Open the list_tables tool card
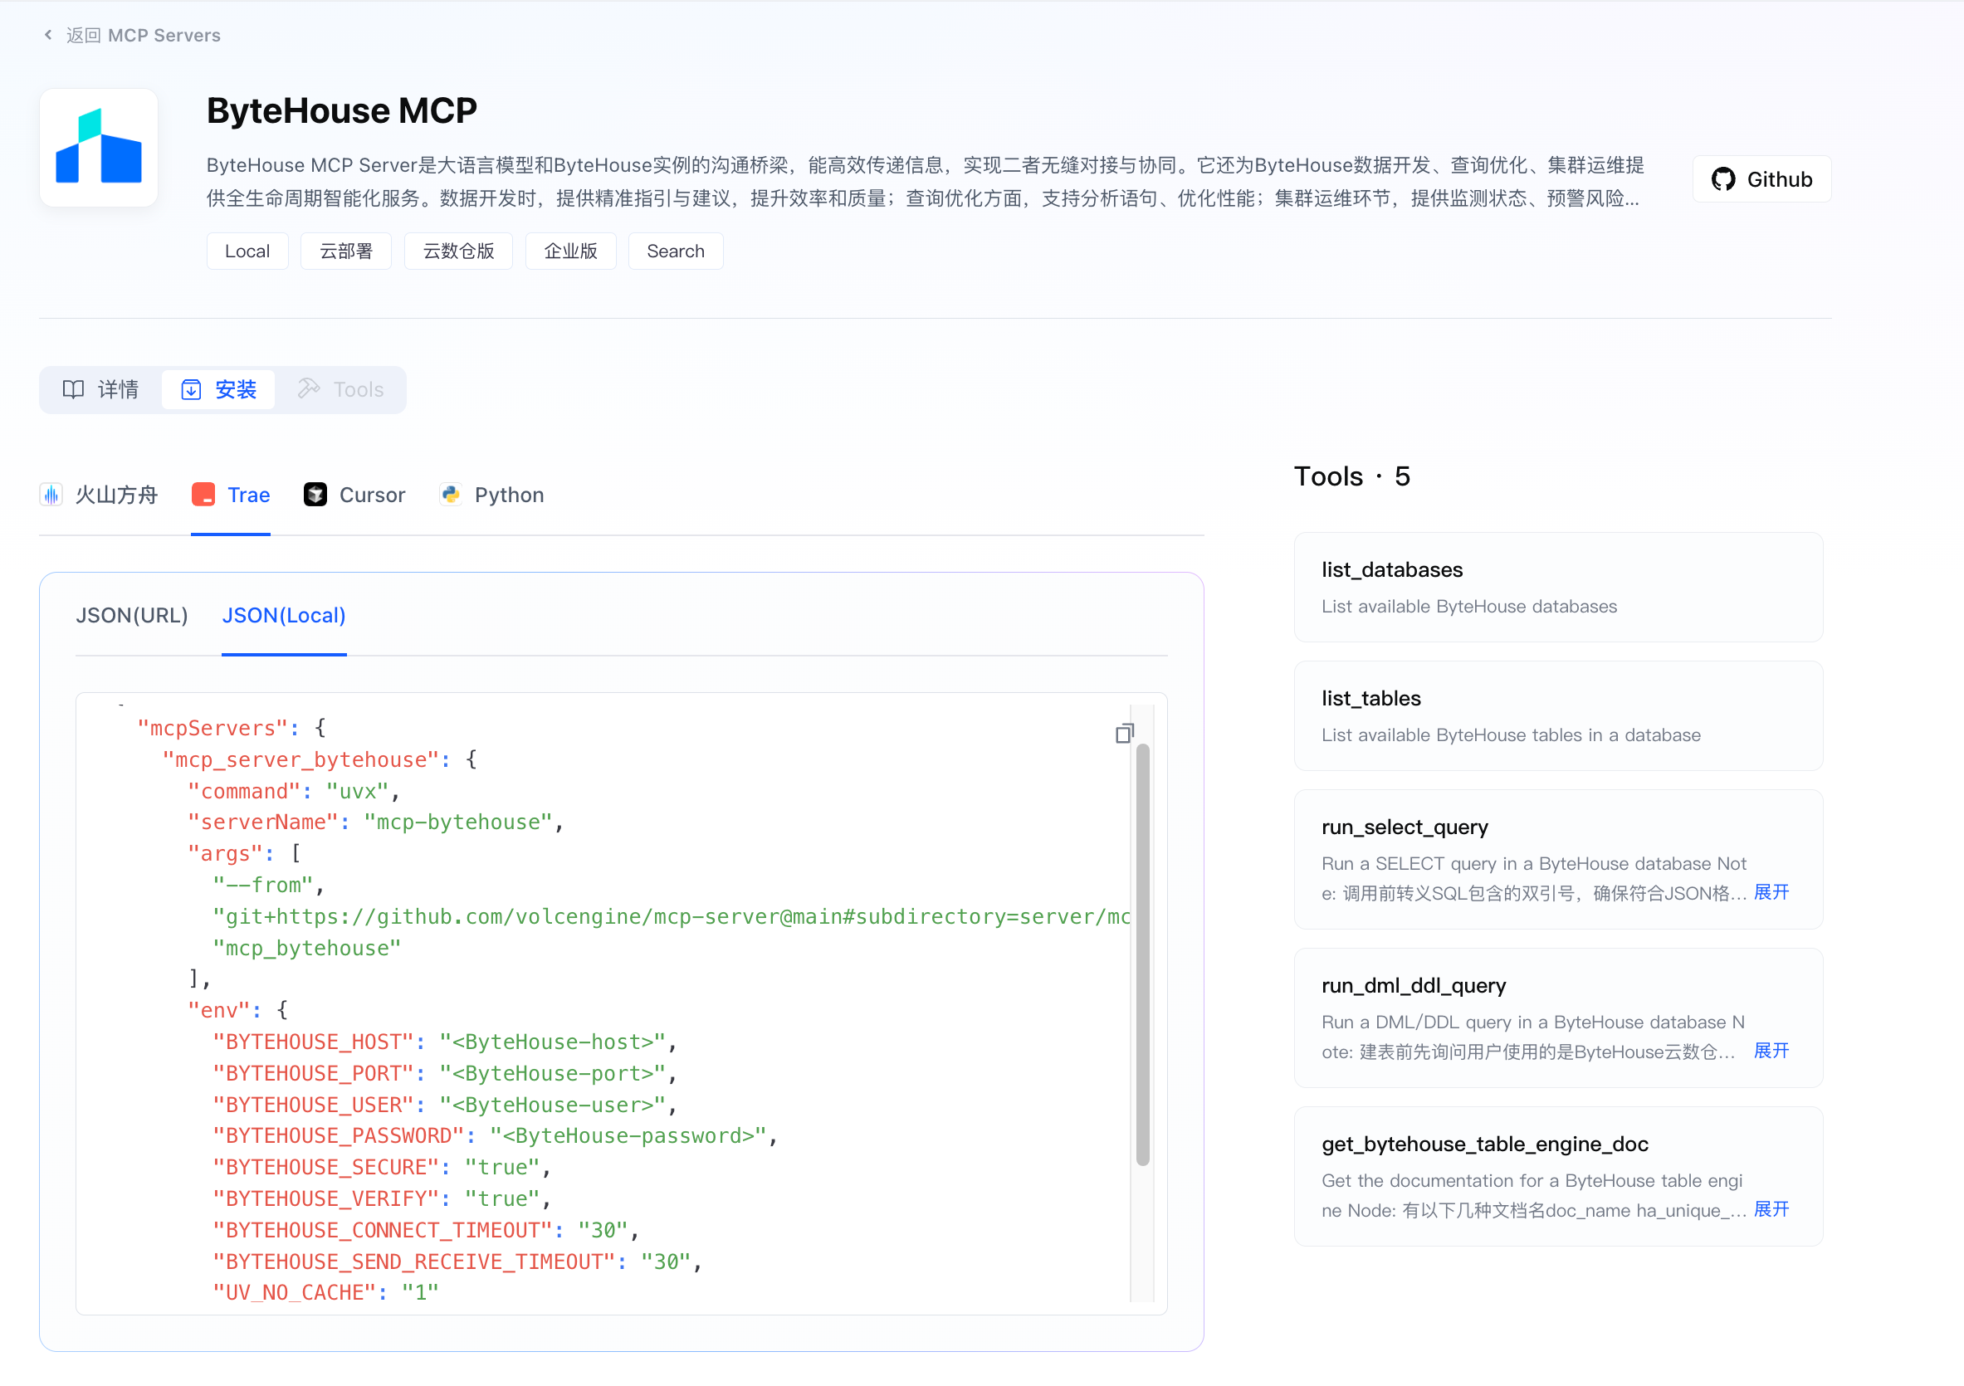Screen dimensions: 1964x1386 (1558, 715)
